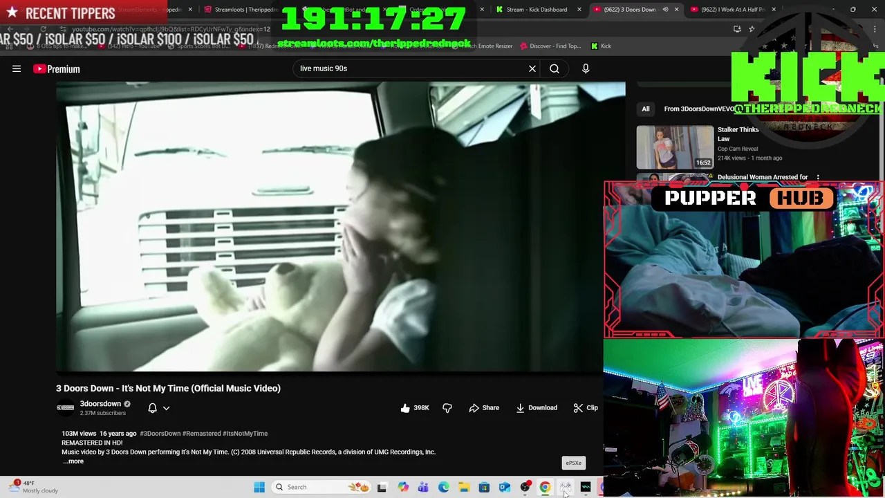885x498 pixels.
Task: Open the weather widget showing 48°F
Action: click(35, 487)
